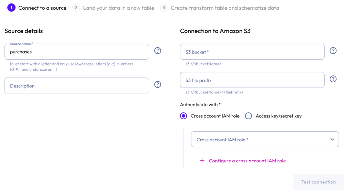Click the step 3 circle icon
347x193 pixels.
point(164,8)
